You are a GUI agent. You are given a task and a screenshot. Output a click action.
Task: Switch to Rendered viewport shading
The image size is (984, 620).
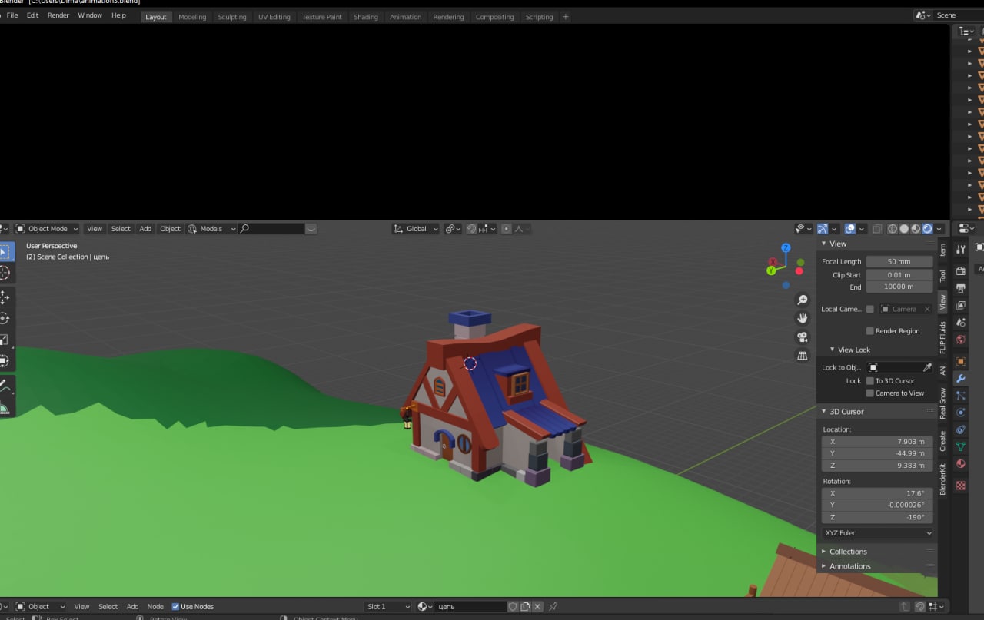pyautogui.click(x=927, y=229)
